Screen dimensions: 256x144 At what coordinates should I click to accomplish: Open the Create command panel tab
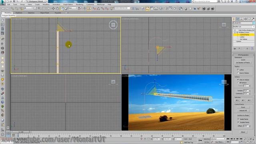234,19
